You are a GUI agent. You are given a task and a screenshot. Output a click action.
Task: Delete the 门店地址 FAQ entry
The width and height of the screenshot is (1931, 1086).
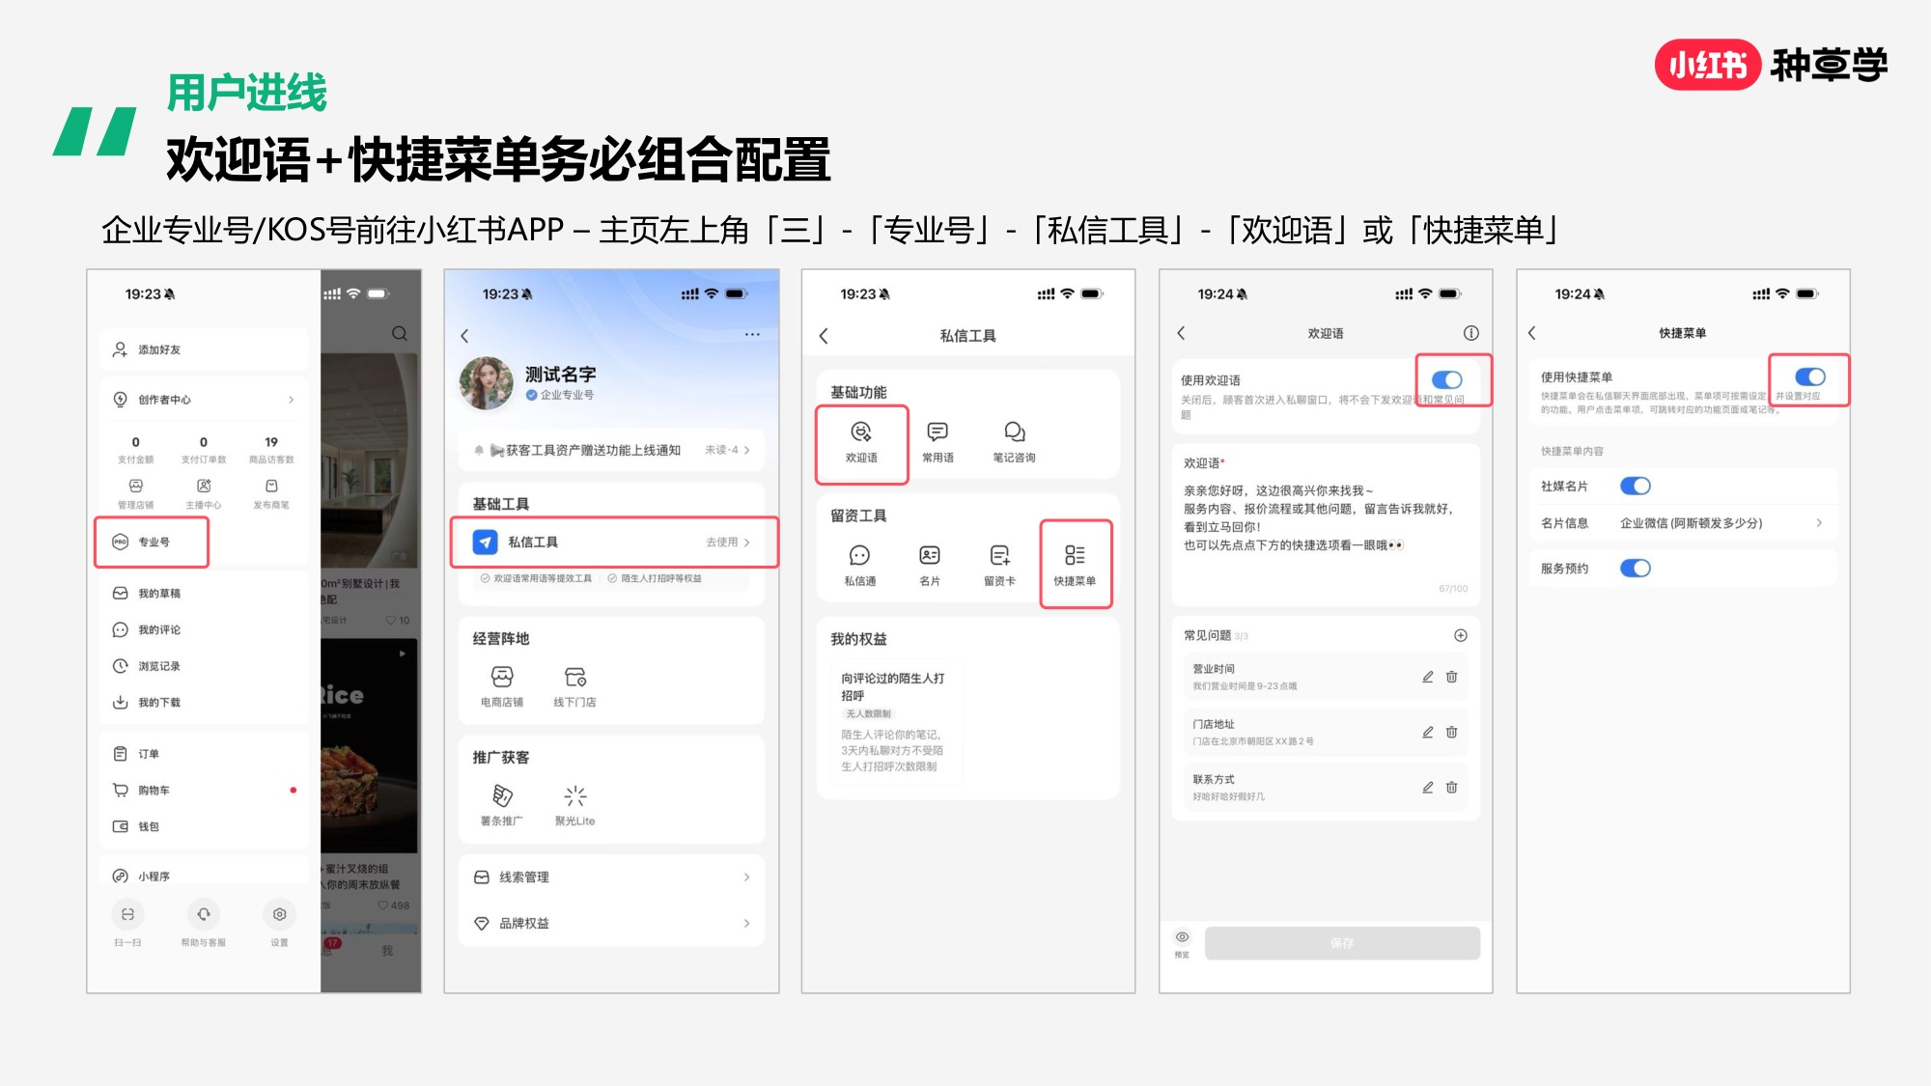tap(1451, 732)
